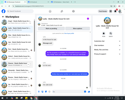This screenshot has width=125, height=100.
Task: Open a new browser tab
Action: 75,2
